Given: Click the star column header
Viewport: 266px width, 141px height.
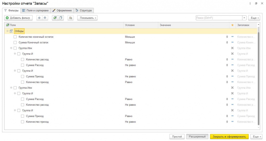Looking at the screenshot, I should [x=232, y=25].
